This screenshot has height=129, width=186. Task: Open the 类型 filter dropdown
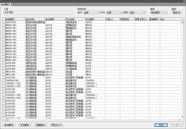click(x=137, y=12)
